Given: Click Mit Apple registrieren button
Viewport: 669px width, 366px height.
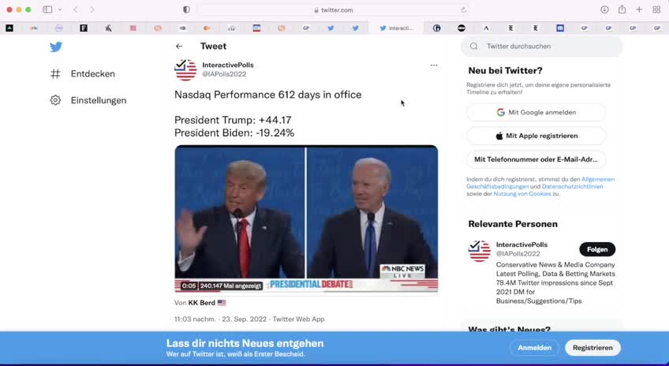Looking at the screenshot, I should click(536, 136).
